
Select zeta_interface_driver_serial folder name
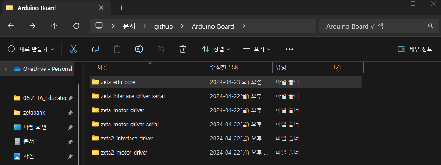pos(132,96)
